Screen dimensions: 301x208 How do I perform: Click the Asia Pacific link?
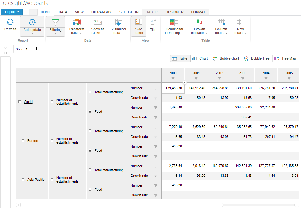[36, 180]
